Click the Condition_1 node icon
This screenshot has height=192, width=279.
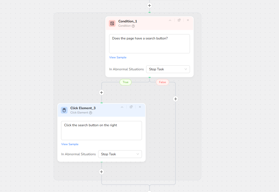(112, 23)
